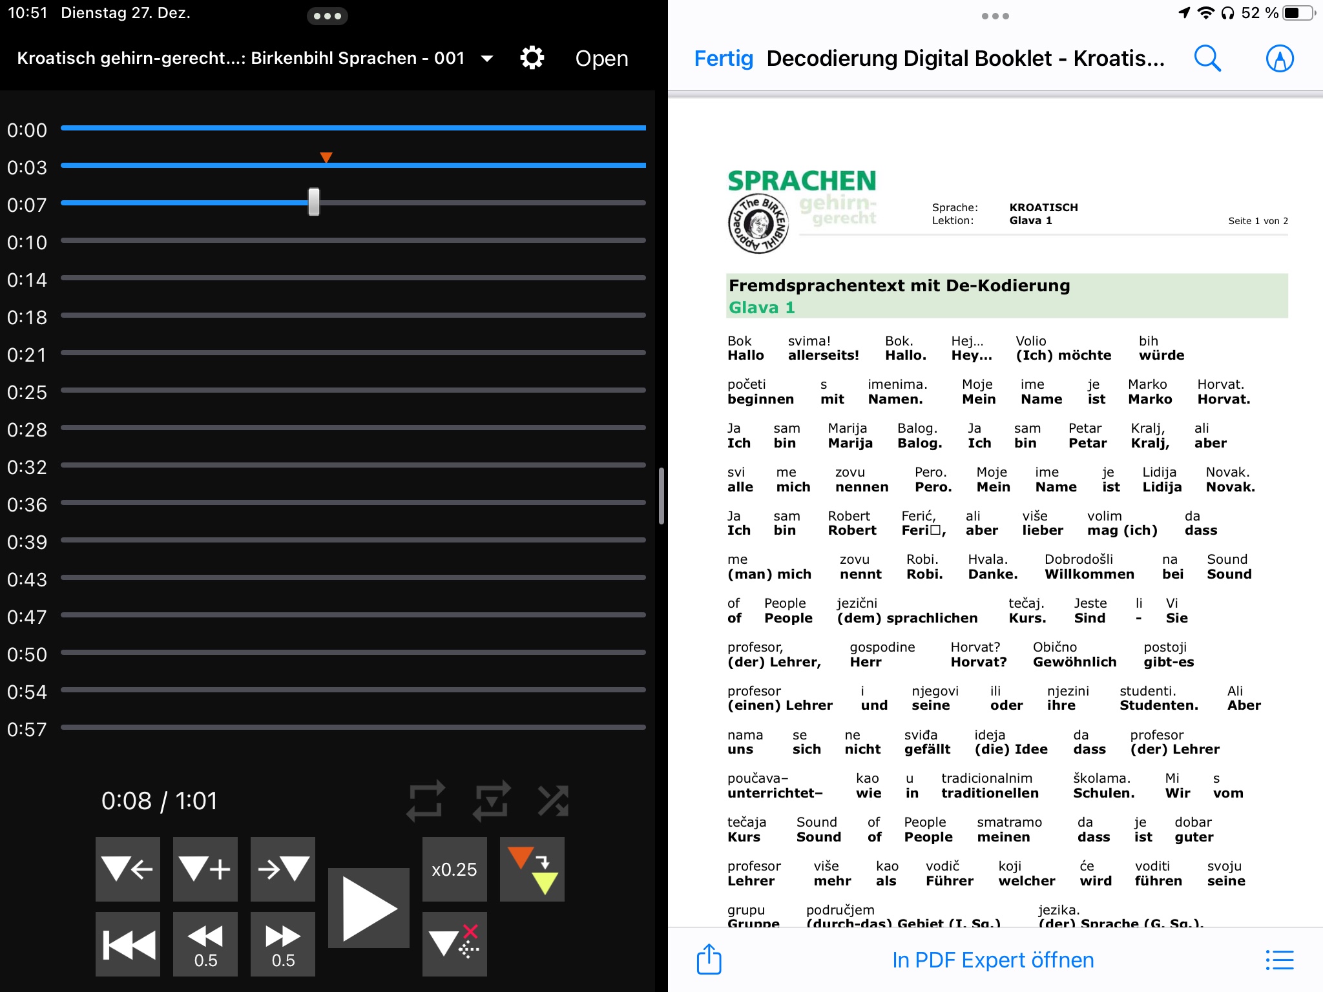Open the PDF outline list icon
Screen dimensions: 1323x992
1279,960
